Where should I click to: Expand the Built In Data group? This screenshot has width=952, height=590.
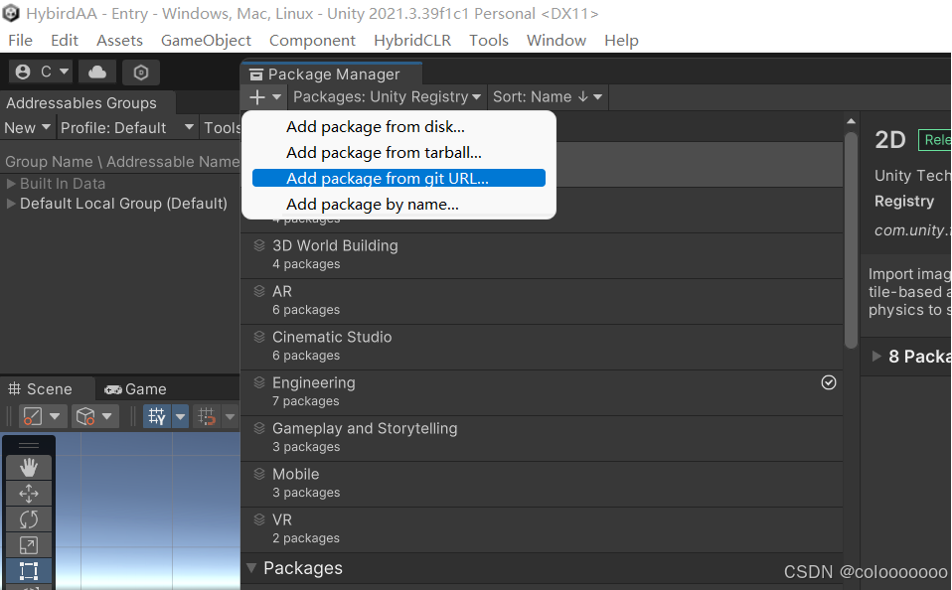[x=11, y=184]
